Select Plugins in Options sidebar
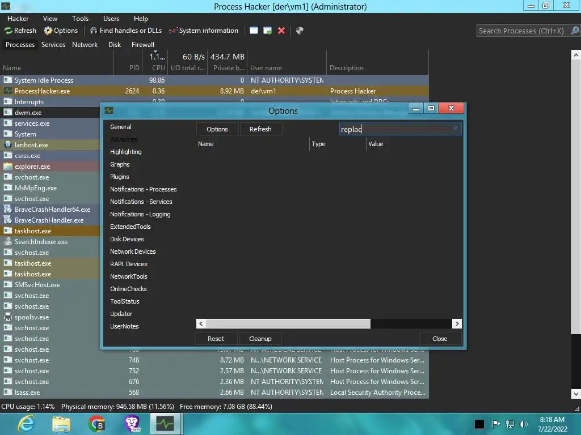The width and height of the screenshot is (581, 435). tap(119, 177)
